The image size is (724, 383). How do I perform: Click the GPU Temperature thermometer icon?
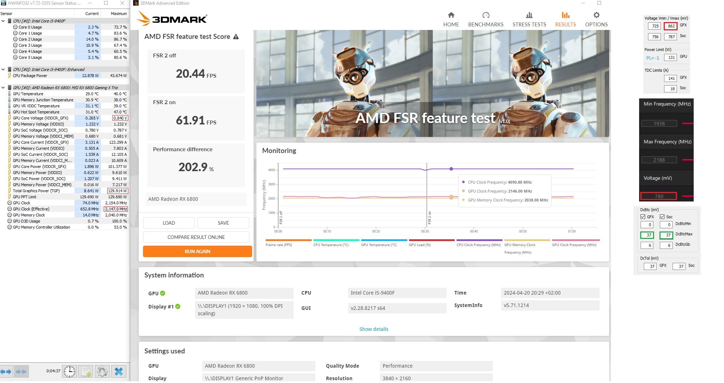coord(9,94)
